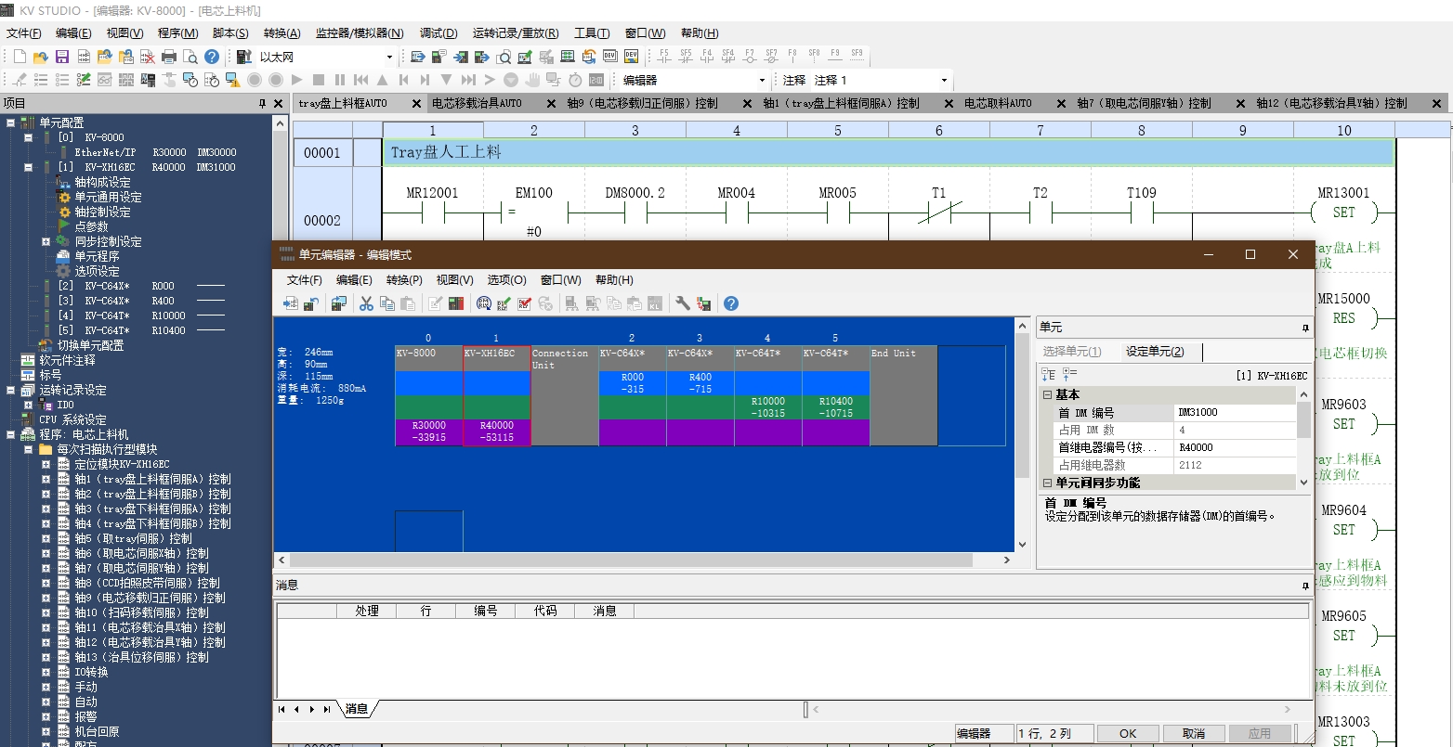Open 文件(F) menu in unit editor

[x=304, y=279]
